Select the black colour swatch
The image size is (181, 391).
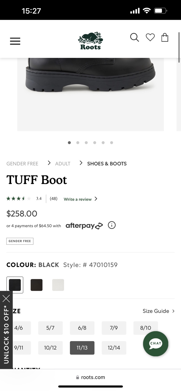point(15,285)
